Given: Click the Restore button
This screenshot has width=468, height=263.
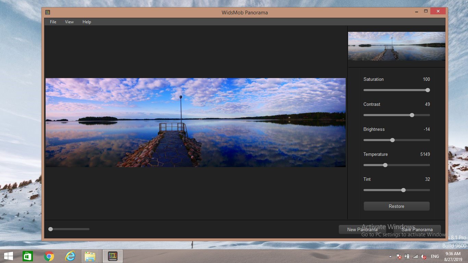Looking at the screenshot, I should click(x=396, y=206).
